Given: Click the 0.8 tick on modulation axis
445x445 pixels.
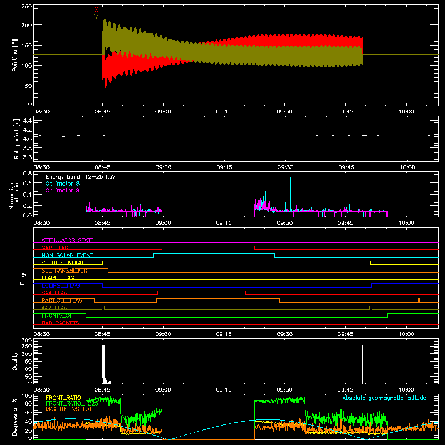Looking at the screenshot, I should pos(27,173).
